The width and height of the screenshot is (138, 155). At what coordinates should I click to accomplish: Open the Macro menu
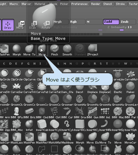pos(14,4)
